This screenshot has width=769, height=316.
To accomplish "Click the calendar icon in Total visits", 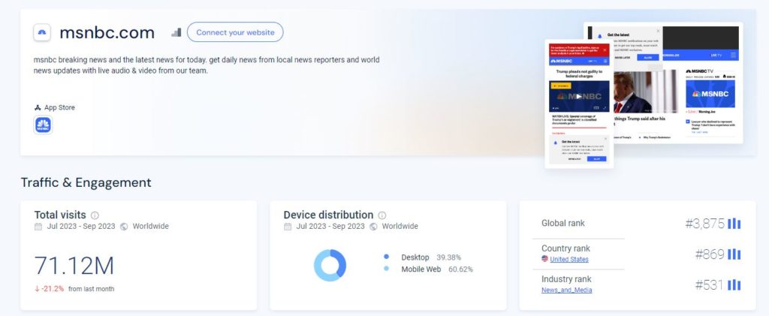I will pos(38,227).
